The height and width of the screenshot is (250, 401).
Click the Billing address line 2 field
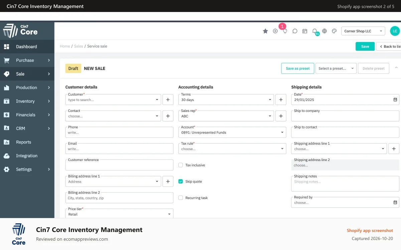tap(119, 198)
